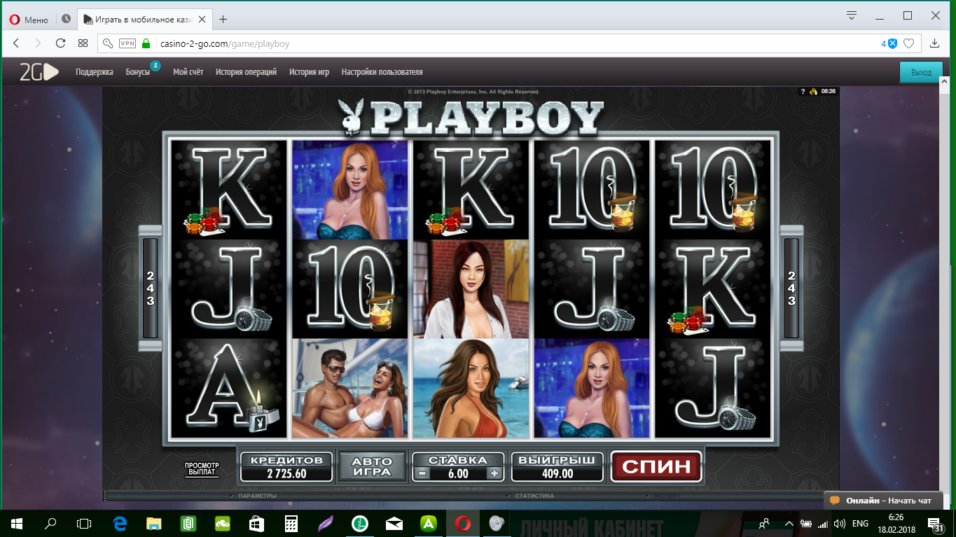Click the couple on yacht symbol
Screen dimensions: 956x537
pos(350,389)
